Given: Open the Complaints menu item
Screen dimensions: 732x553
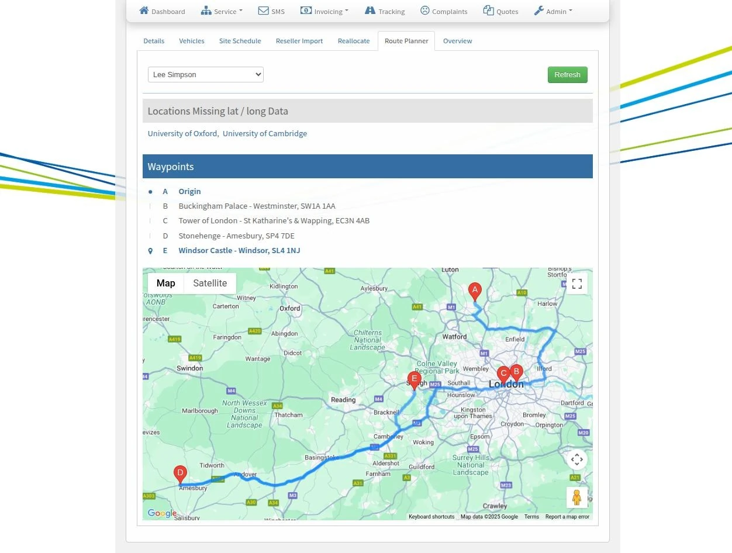Looking at the screenshot, I should [x=444, y=11].
